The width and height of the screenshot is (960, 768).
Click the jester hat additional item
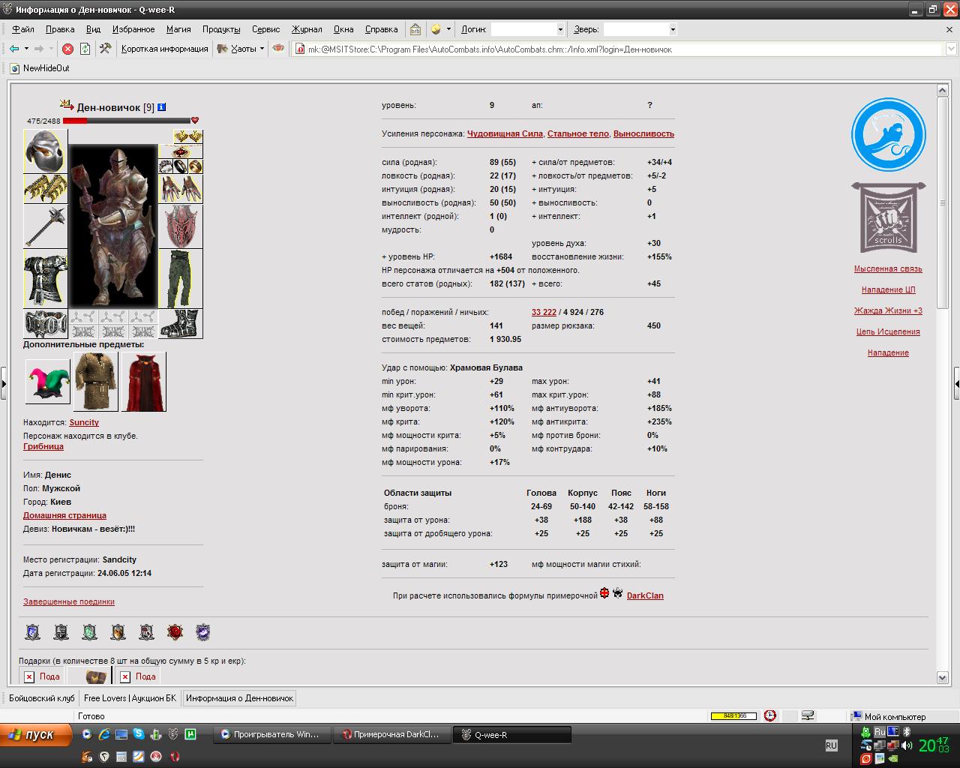coord(47,381)
